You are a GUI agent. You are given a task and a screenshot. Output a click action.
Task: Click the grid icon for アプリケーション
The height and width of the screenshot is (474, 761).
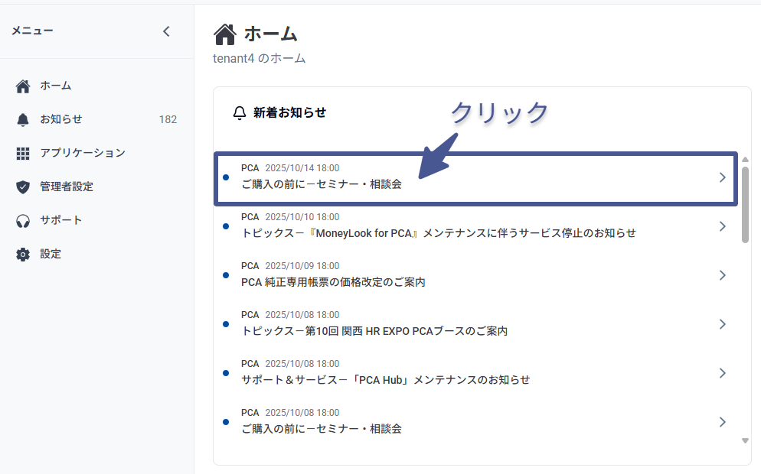click(x=23, y=153)
